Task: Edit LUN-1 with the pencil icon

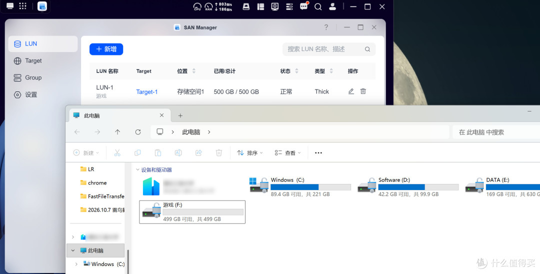Action: click(x=351, y=91)
